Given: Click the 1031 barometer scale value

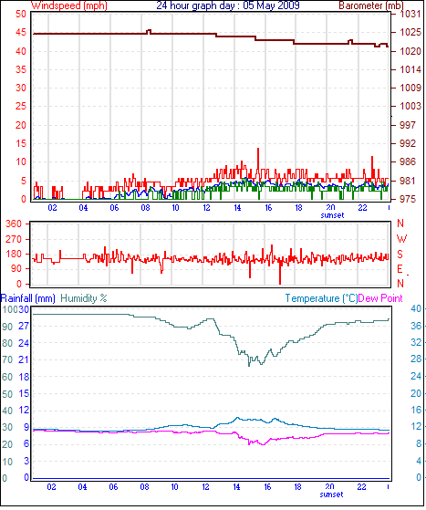Looking at the screenshot, I should click(410, 14).
